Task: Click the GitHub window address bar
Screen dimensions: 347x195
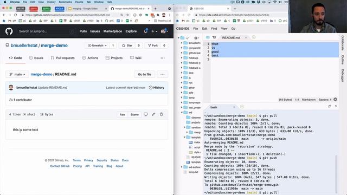Action: 67,15
